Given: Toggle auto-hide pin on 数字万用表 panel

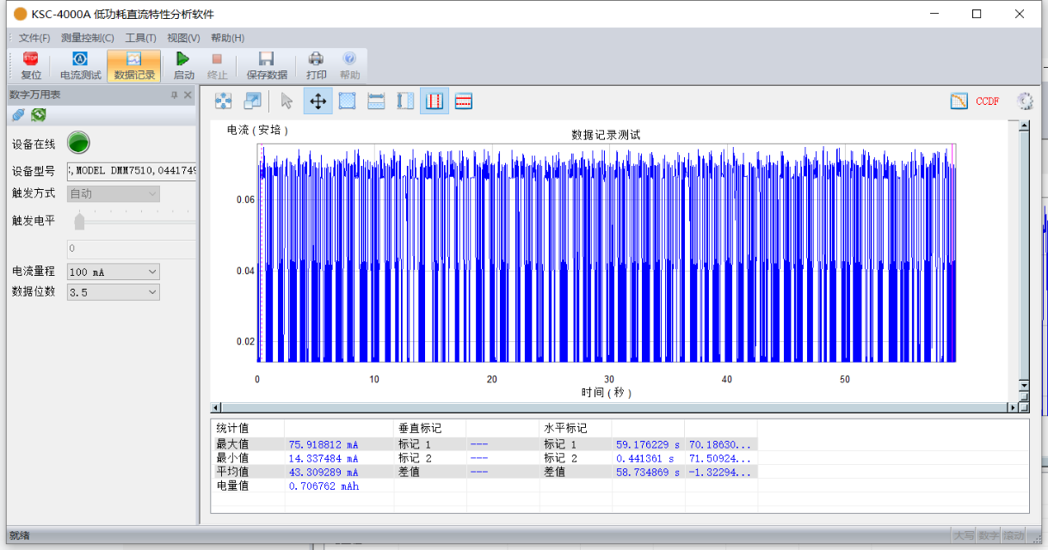Looking at the screenshot, I should point(175,95).
